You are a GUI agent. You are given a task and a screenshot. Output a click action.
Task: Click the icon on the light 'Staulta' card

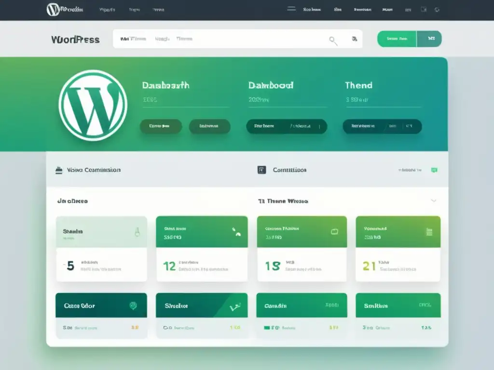[x=137, y=232]
